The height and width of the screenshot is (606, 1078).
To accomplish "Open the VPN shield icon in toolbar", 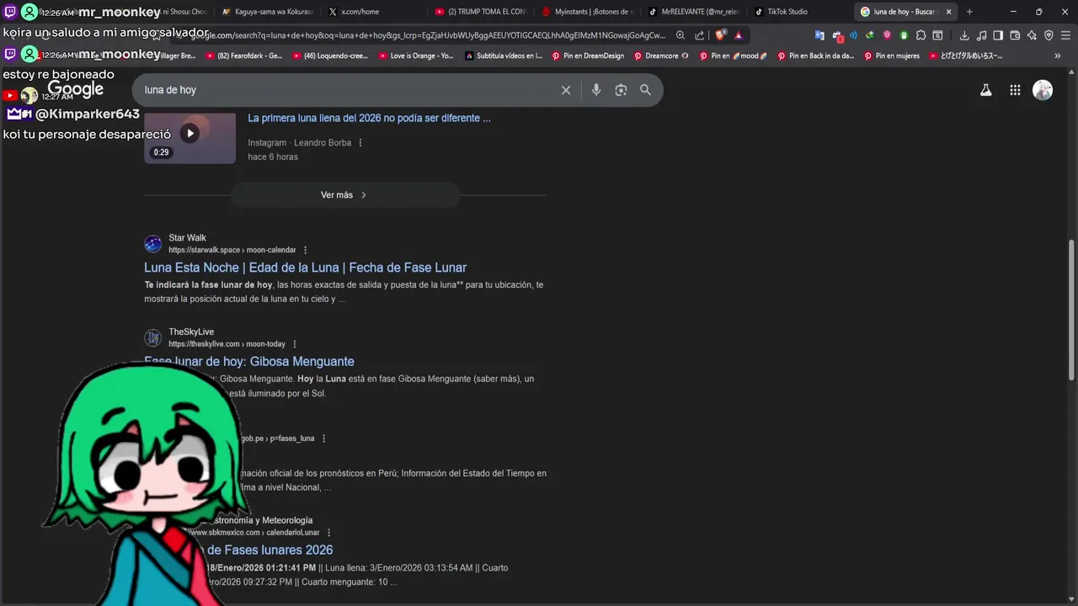I will tap(1049, 35).
